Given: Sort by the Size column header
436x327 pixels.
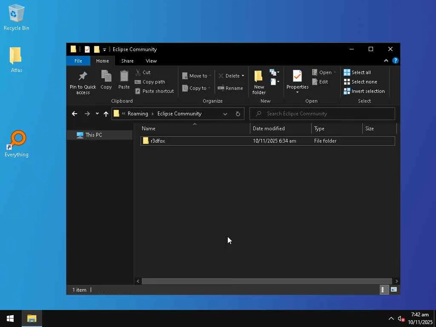Looking at the screenshot, I should click(x=379, y=129).
